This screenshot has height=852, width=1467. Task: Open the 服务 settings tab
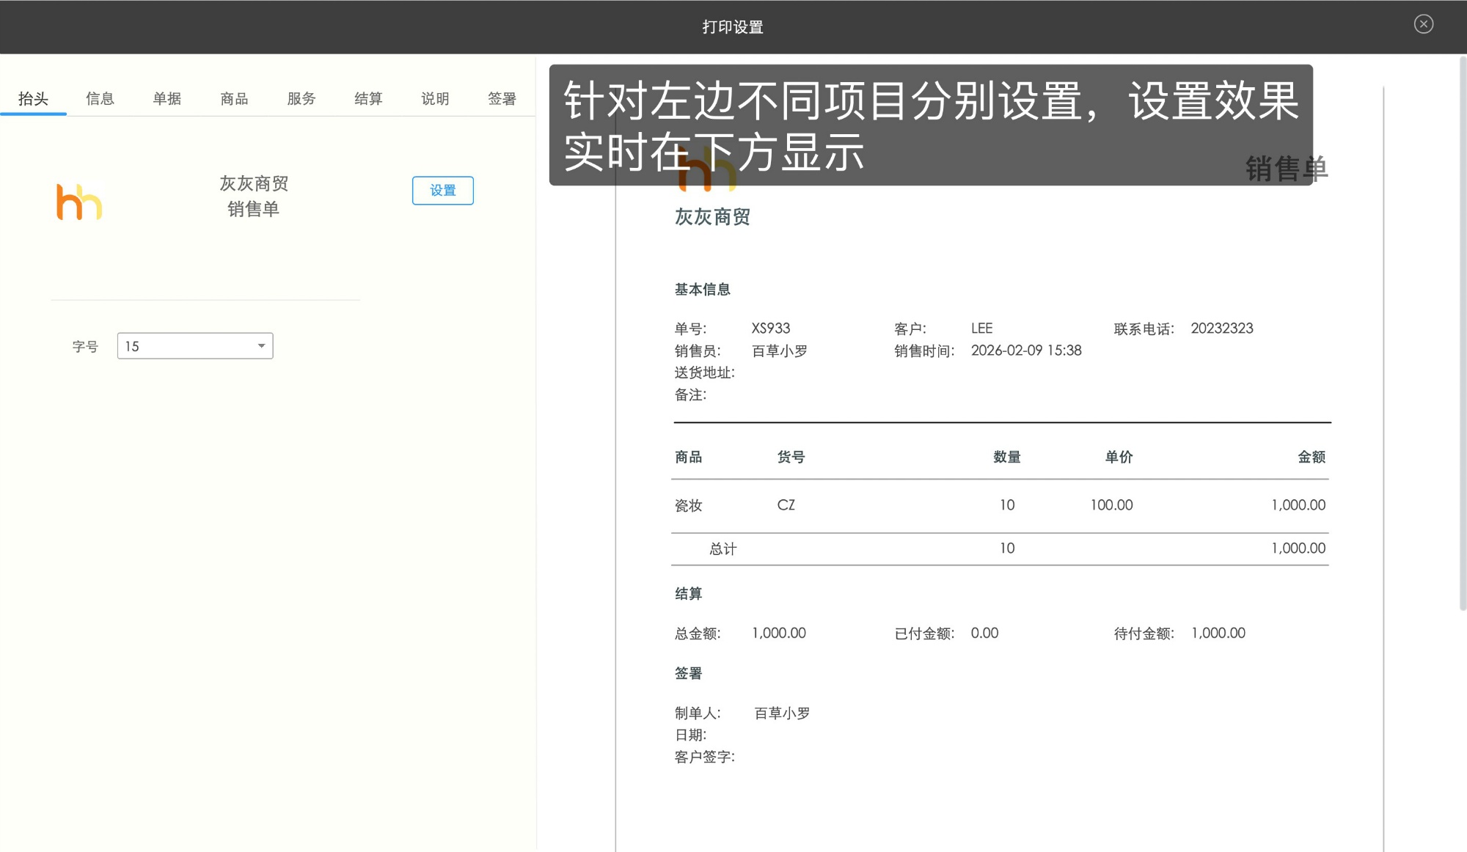[x=301, y=98]
